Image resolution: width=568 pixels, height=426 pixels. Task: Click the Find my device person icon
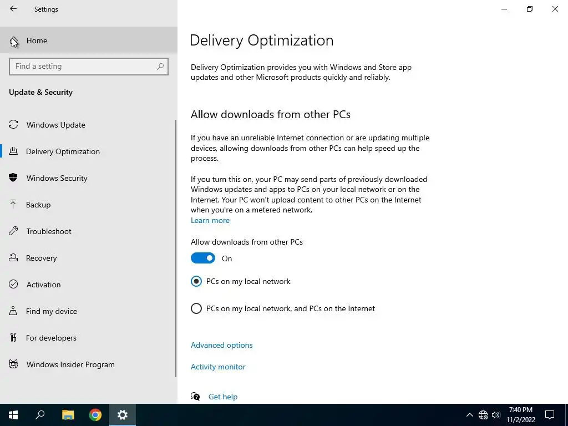(13, 311)
